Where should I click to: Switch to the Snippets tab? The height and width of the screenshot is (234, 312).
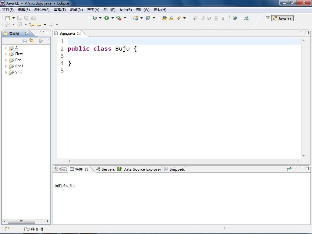175,169
